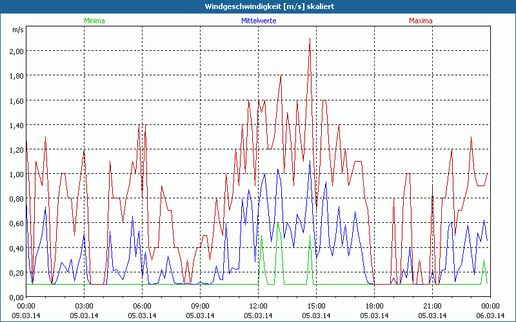The image size is (516, 322).
Task: Click the Minima legend label
Action: (x=94, y=21)
